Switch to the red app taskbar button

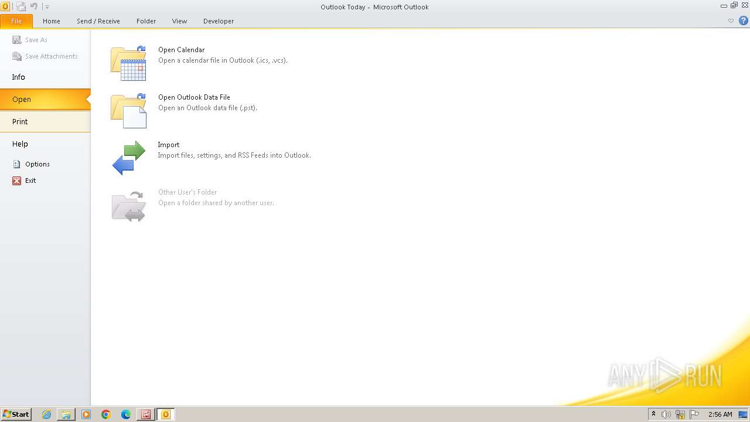point(146,414)
